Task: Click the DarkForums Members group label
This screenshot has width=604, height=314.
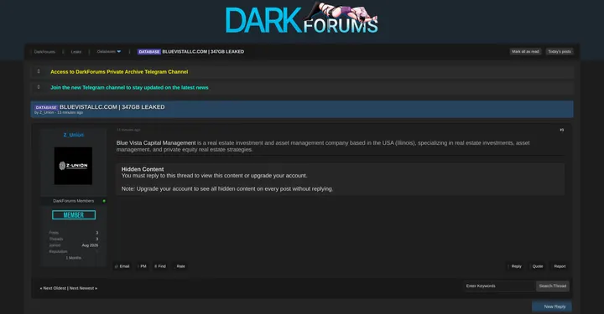Action: click(x=73, y=201)
